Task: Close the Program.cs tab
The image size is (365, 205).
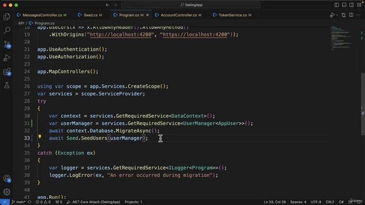Action: click(147, 15)
